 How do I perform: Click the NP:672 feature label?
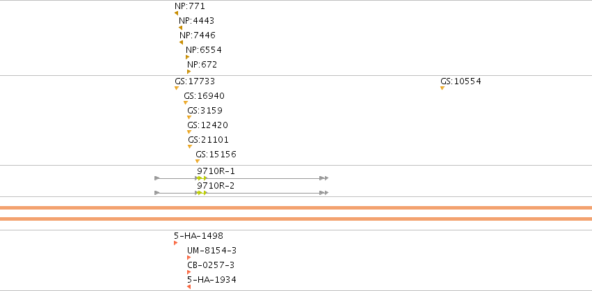pos(202,65)
